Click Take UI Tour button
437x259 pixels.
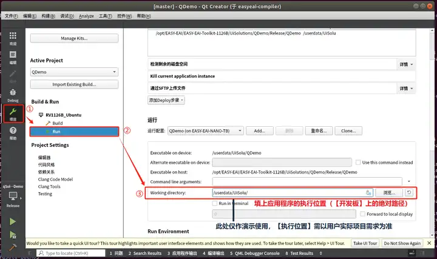365,243
